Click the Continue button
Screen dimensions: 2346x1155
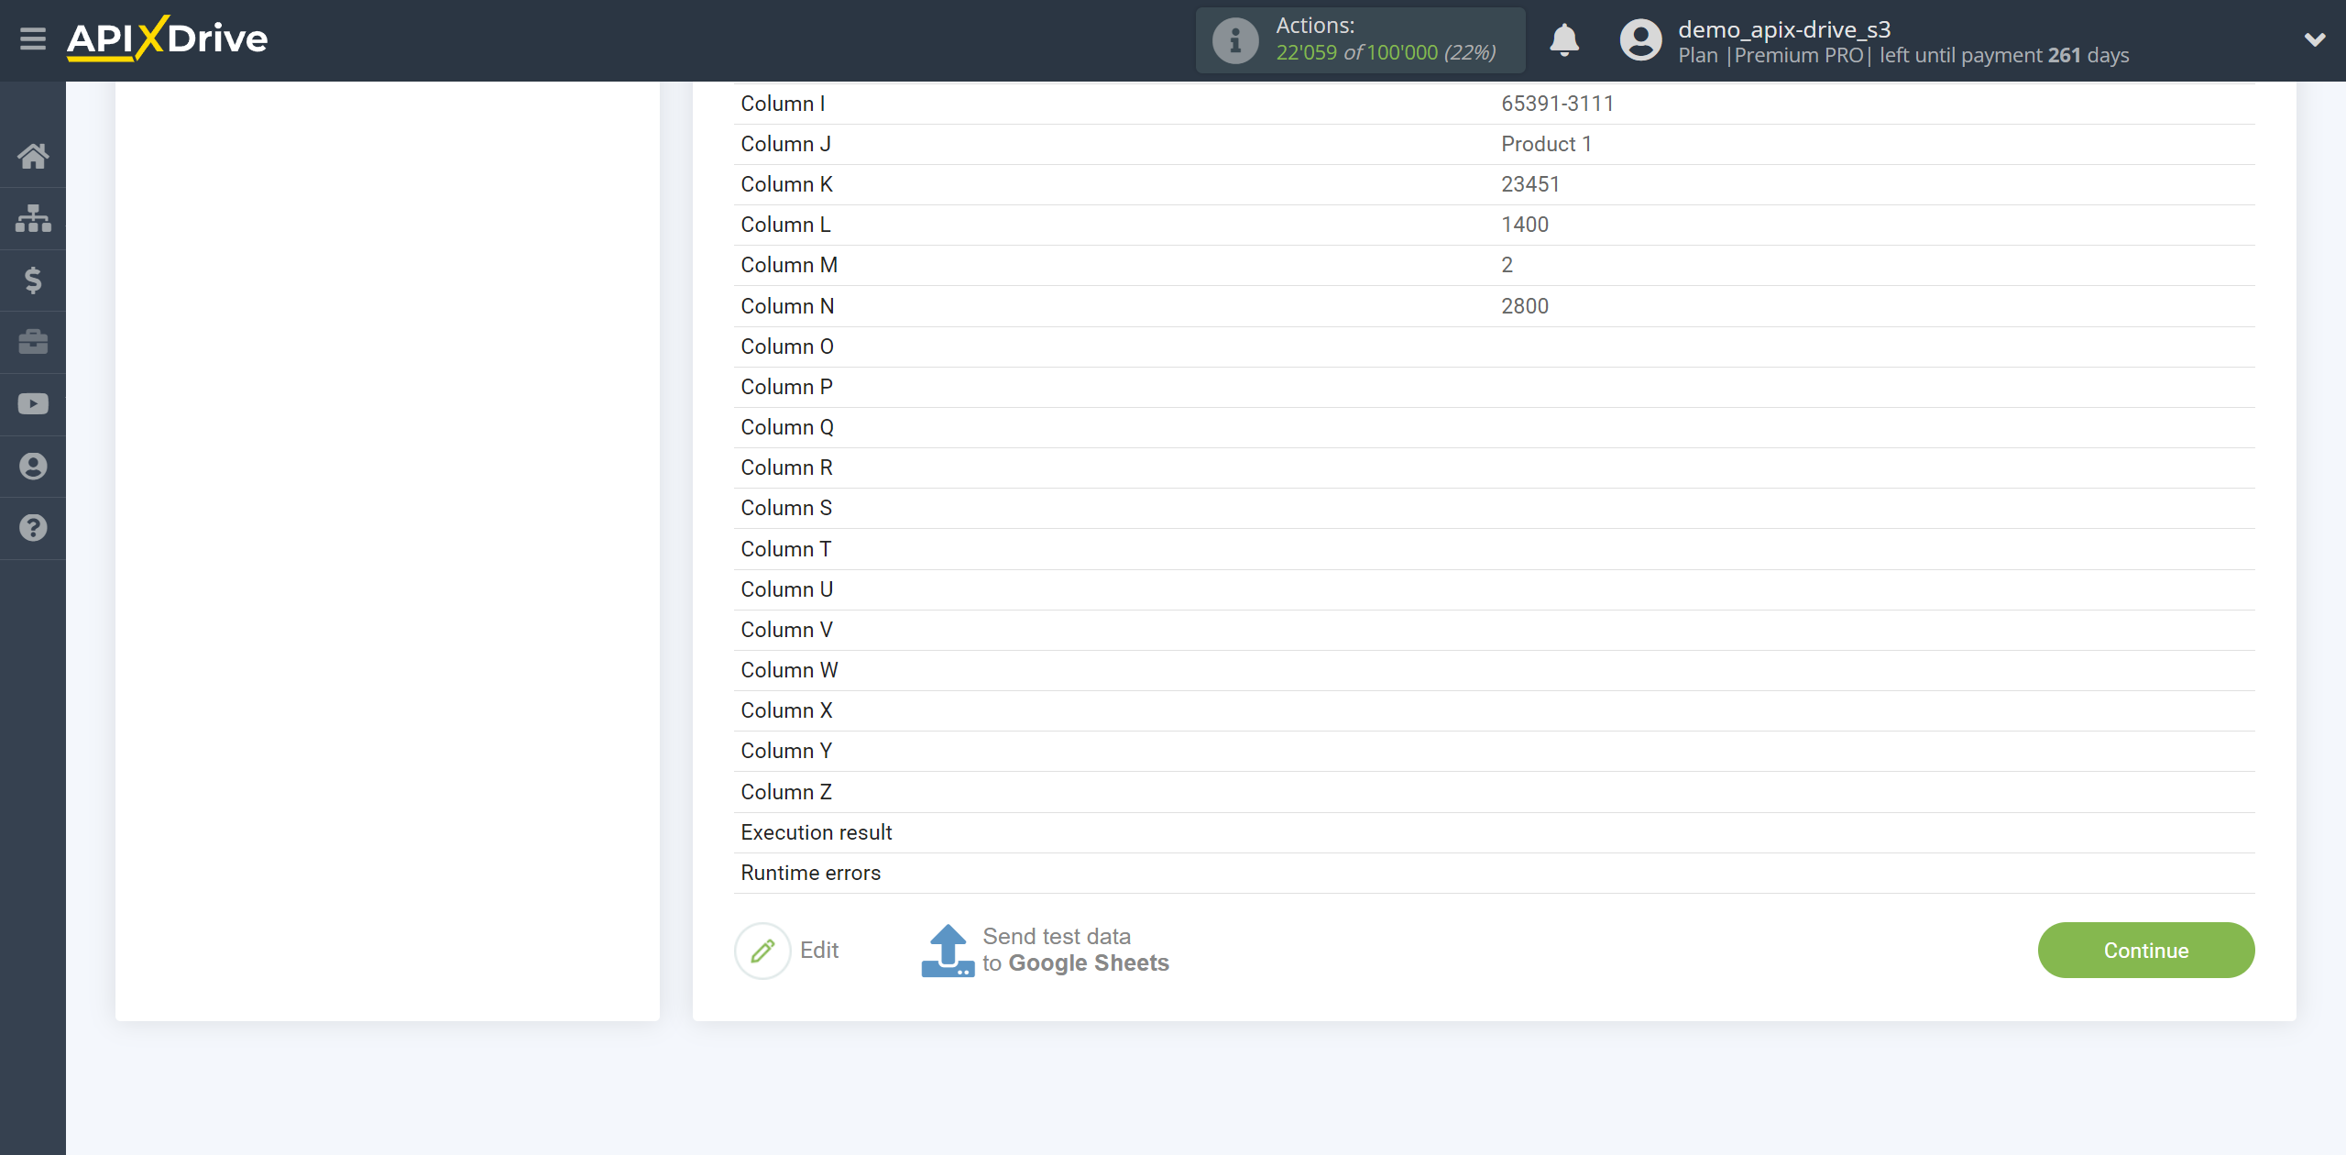click(x=2146, y=951)
